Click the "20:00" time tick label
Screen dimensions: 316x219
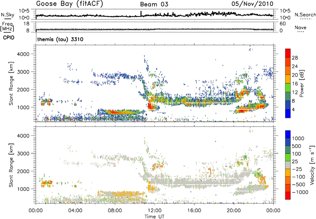click(x=234, y=211)
